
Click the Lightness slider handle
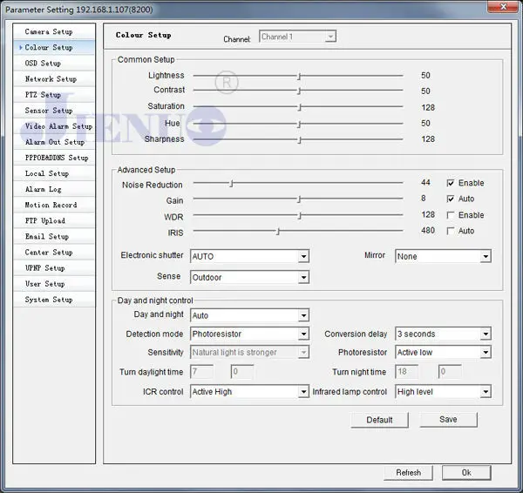click(x=299, y=77)
